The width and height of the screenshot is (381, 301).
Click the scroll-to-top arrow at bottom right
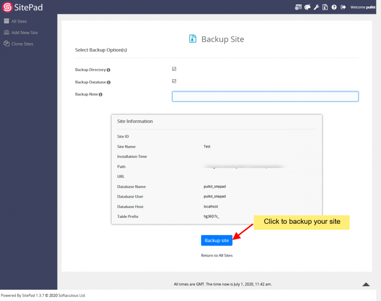pos(366,284)
